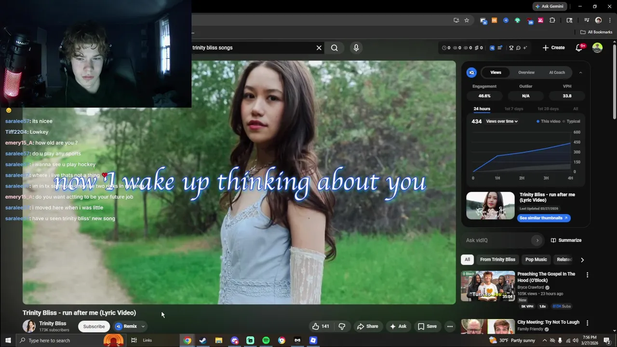617x347 pixels.
Task: Open the Trinity Bliss channel avatar
Action: (29, 326)
